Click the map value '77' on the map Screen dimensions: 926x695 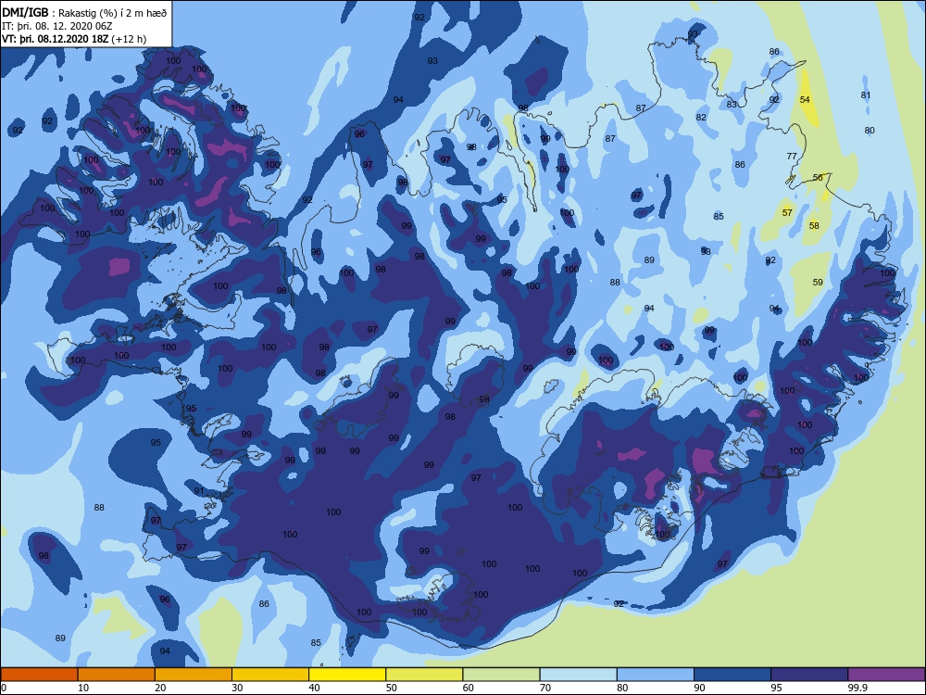coord(792,156)
